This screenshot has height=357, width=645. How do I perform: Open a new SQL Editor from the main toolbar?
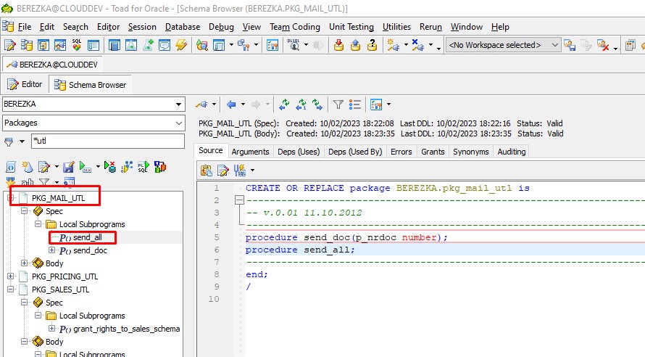coord(10,45)
